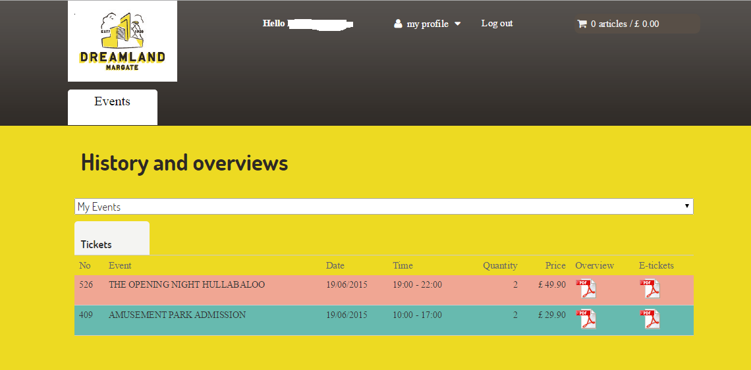Image resolution: width=751 pixels, height=370 pixels.
Task: Open the My Events dropdown
Action: 383,206
